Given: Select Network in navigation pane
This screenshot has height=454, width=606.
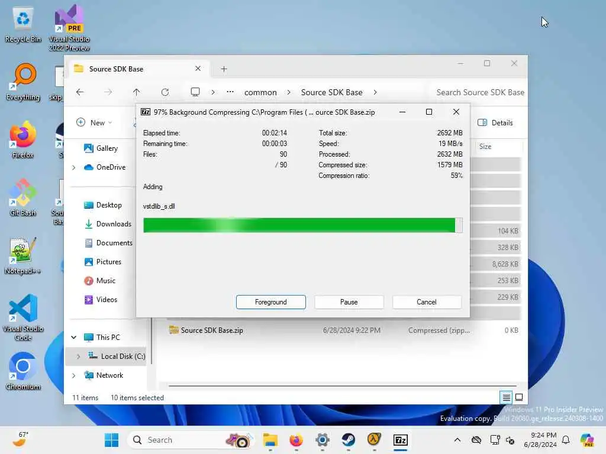Looking at the screenshot, I should [x=104, y=375].
